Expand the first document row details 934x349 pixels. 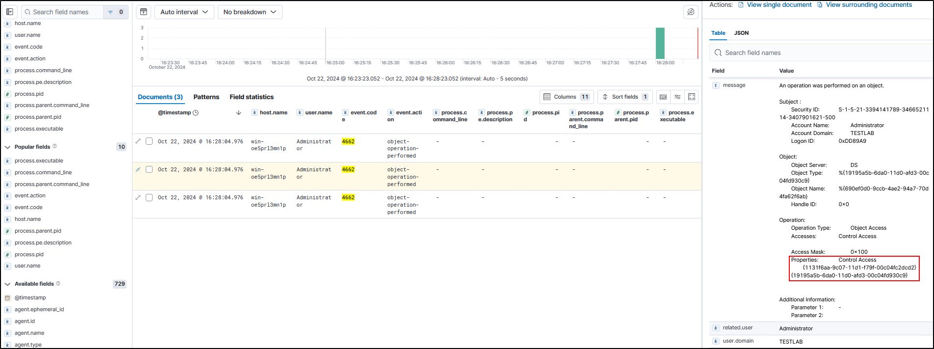(138, 141)
